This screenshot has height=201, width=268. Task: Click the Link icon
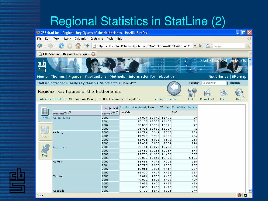(192, 93)
